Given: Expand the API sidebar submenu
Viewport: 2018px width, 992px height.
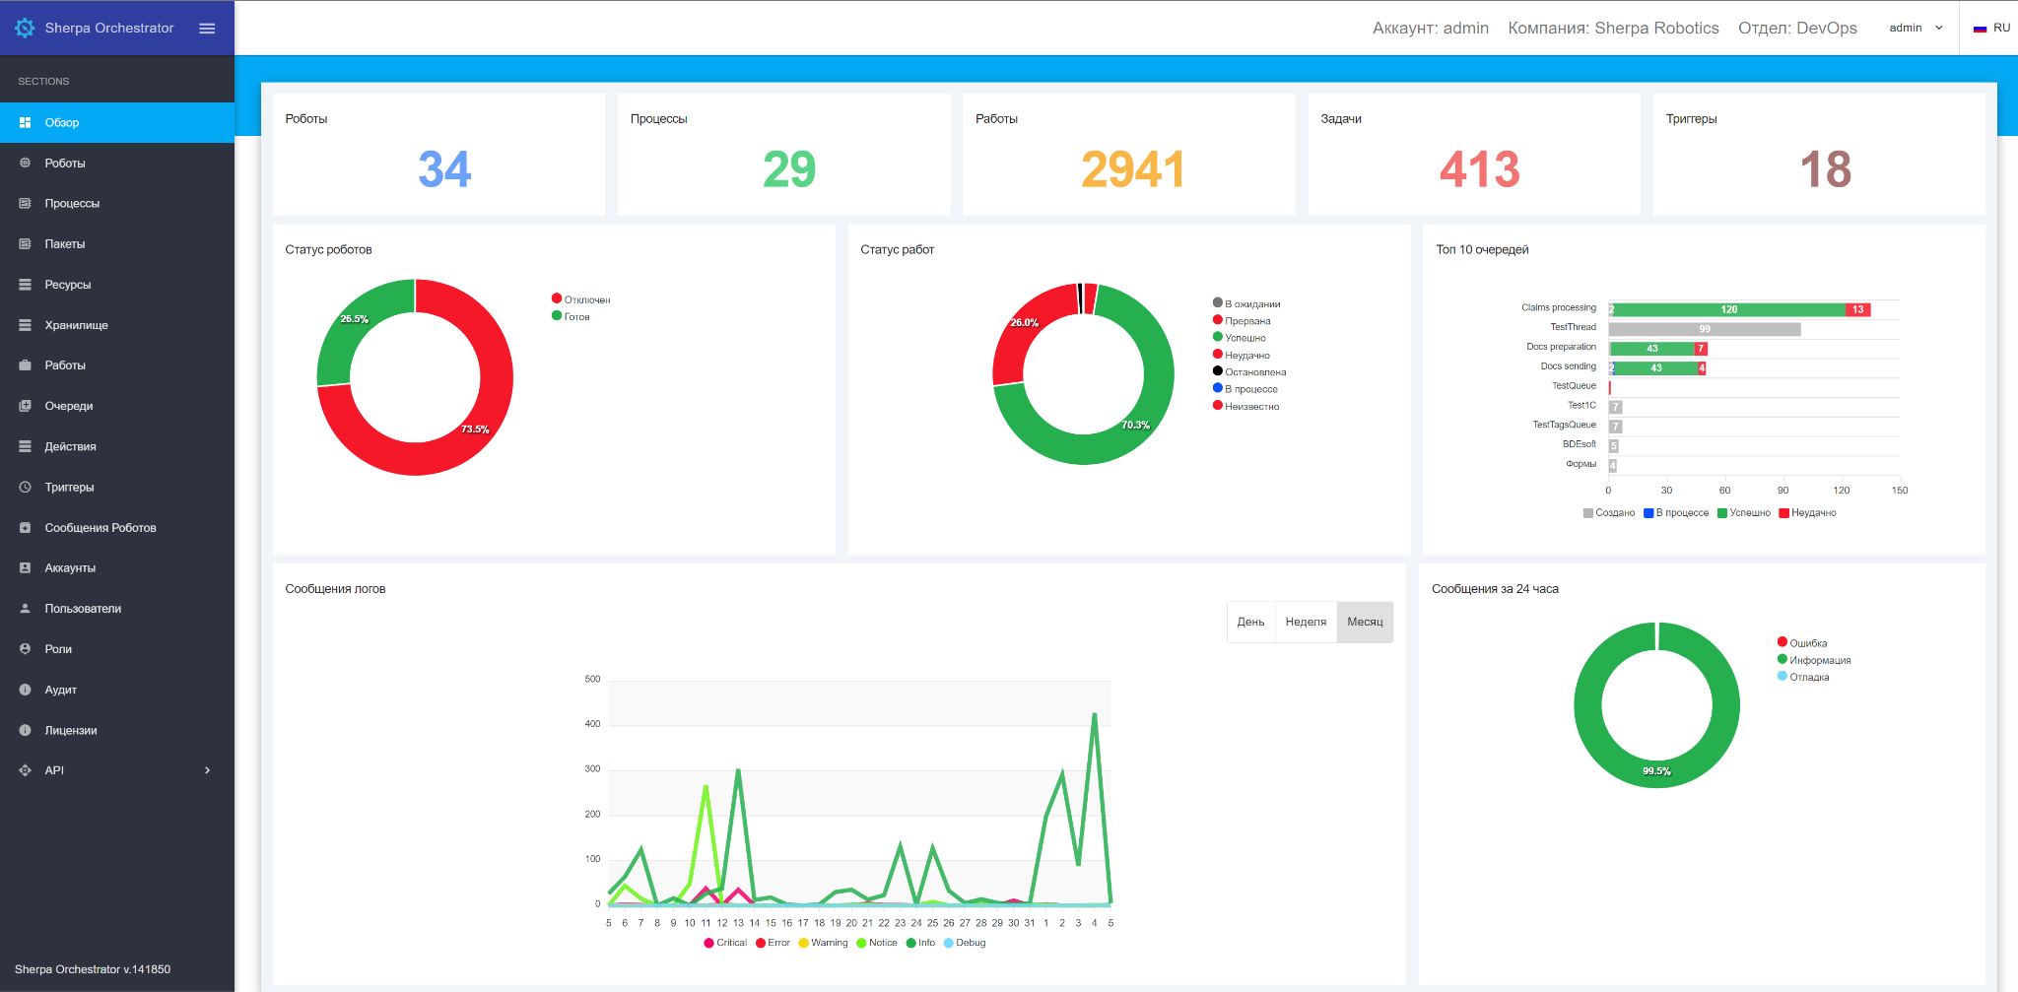Looking at the screenshot, I should point(207,770).
